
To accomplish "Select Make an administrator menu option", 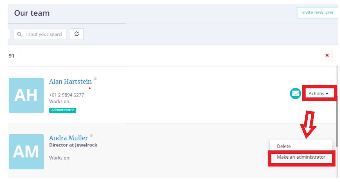I will pyautogui.click(x=301, y=157).
